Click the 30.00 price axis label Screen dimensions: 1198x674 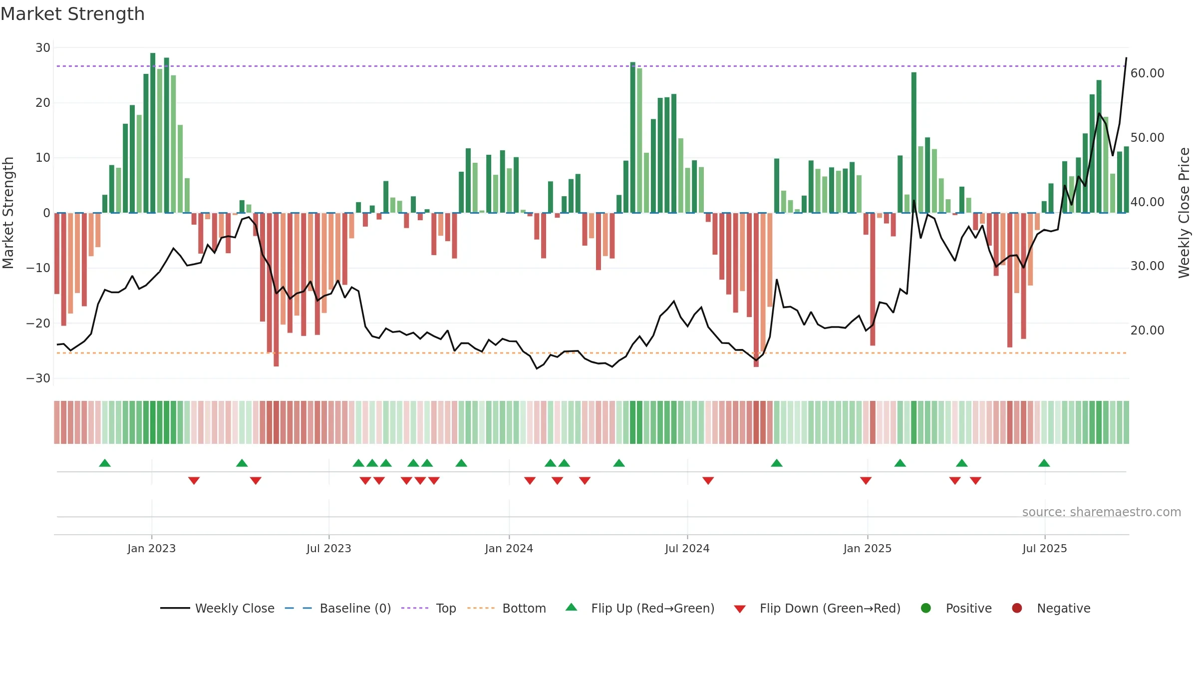pyautogui.click(x=1148, y=266)
